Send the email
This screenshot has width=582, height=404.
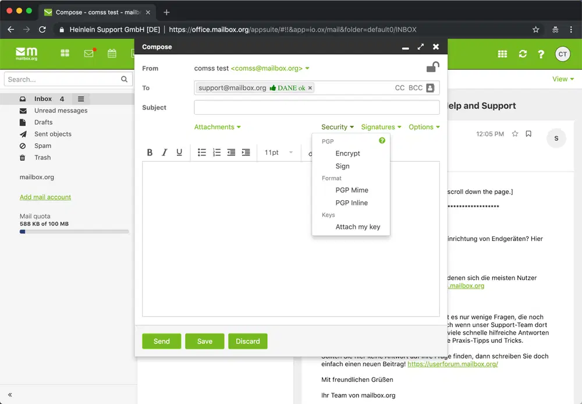click(x=161, y=341)
